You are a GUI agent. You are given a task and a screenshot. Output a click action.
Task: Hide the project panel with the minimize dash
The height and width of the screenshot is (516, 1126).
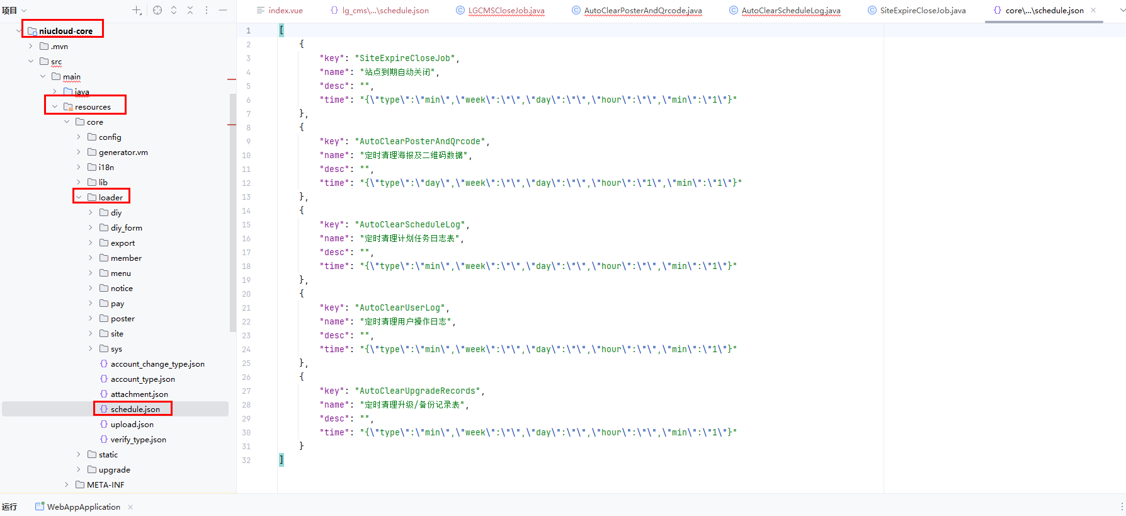(x=223, y=10)
